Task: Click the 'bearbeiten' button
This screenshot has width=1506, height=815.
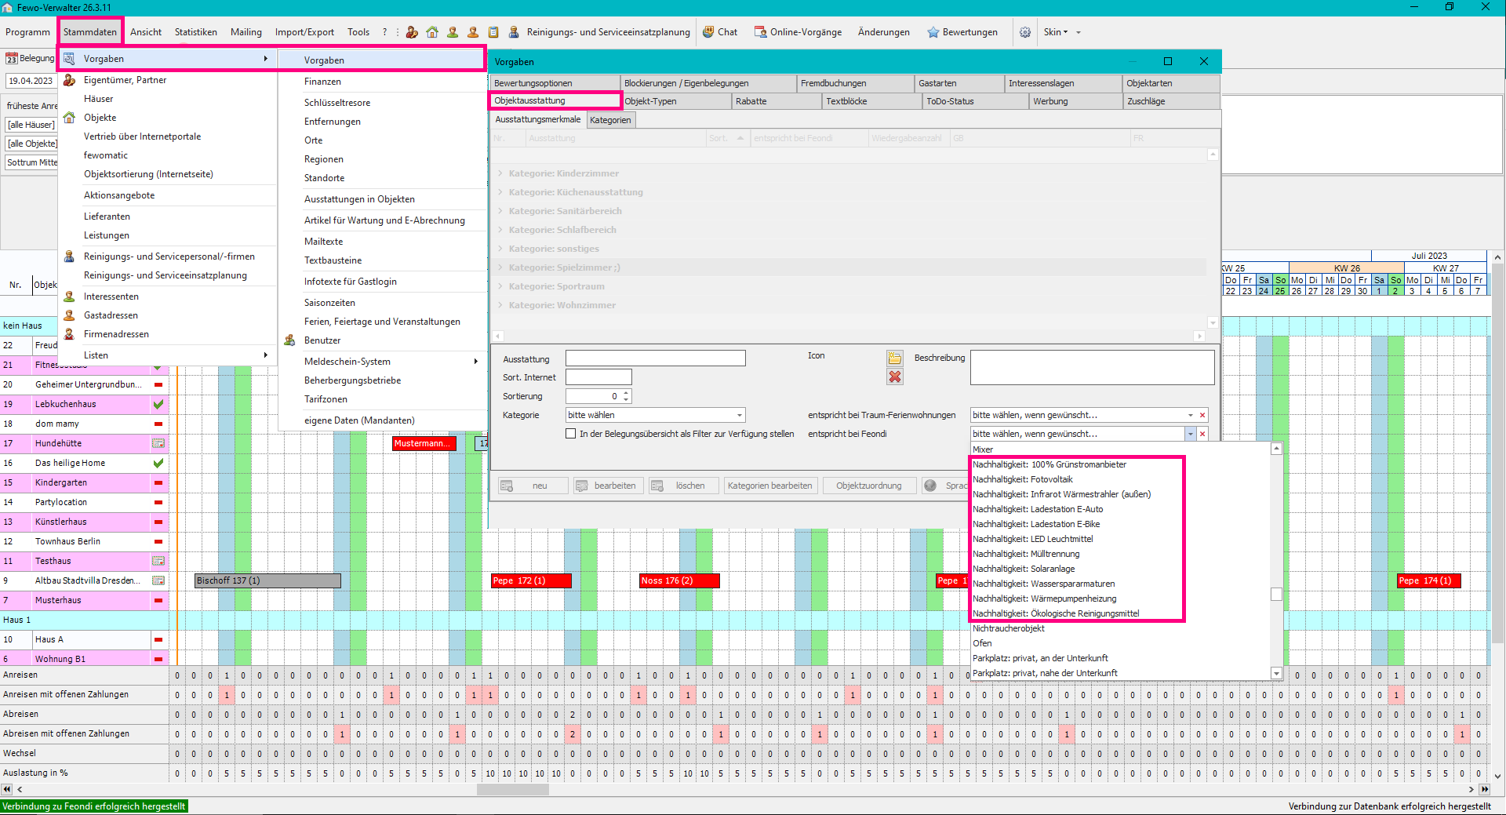Action: coord(609,486)
